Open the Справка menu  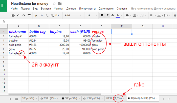coord(122,9)
